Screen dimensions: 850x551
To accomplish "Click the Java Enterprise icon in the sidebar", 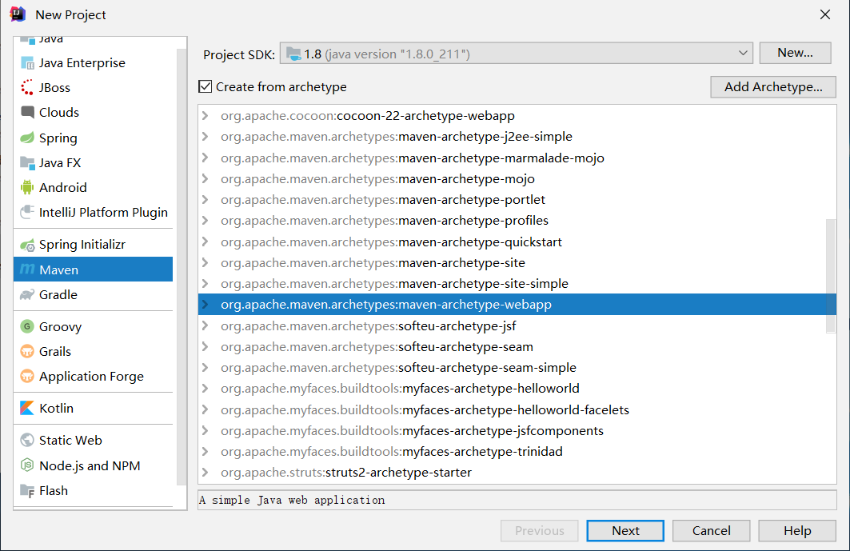I will click(x=27, y=63).
